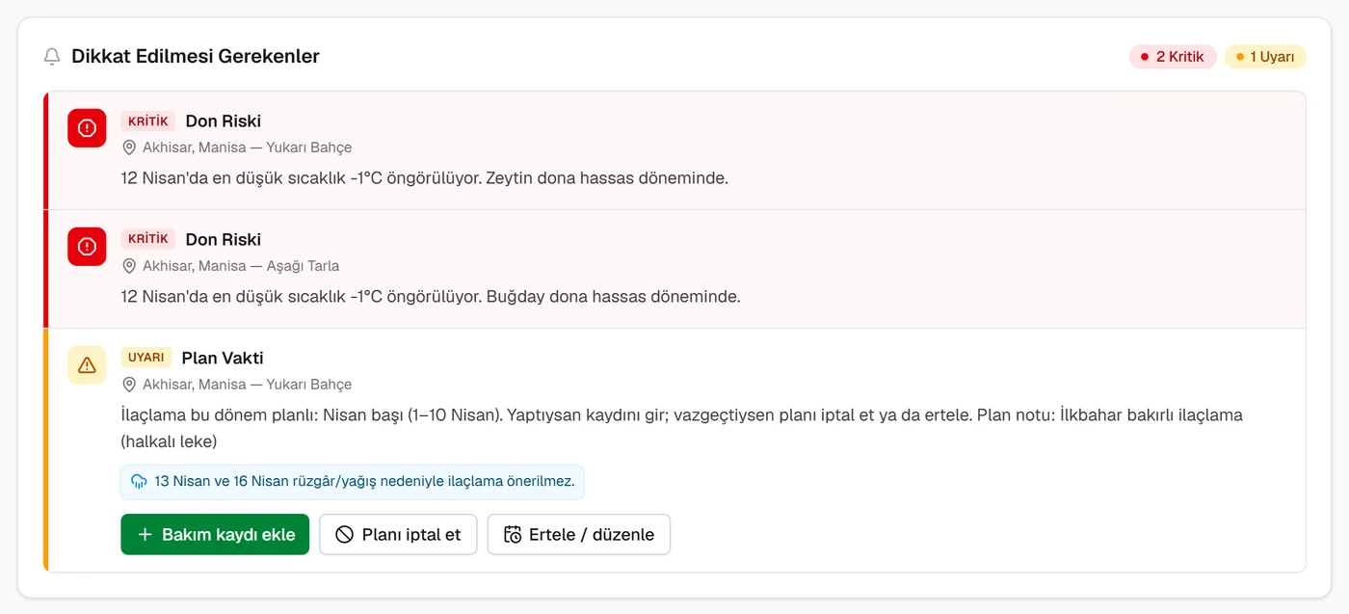Click the rain cloud icon in the weather note
Screen dimensions: 1349x614
139,481
